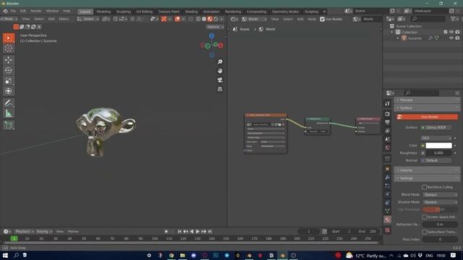The height and width of the screenshot is (260, 463).
Task: Open the Render menu
Action: tap(36, 11)
